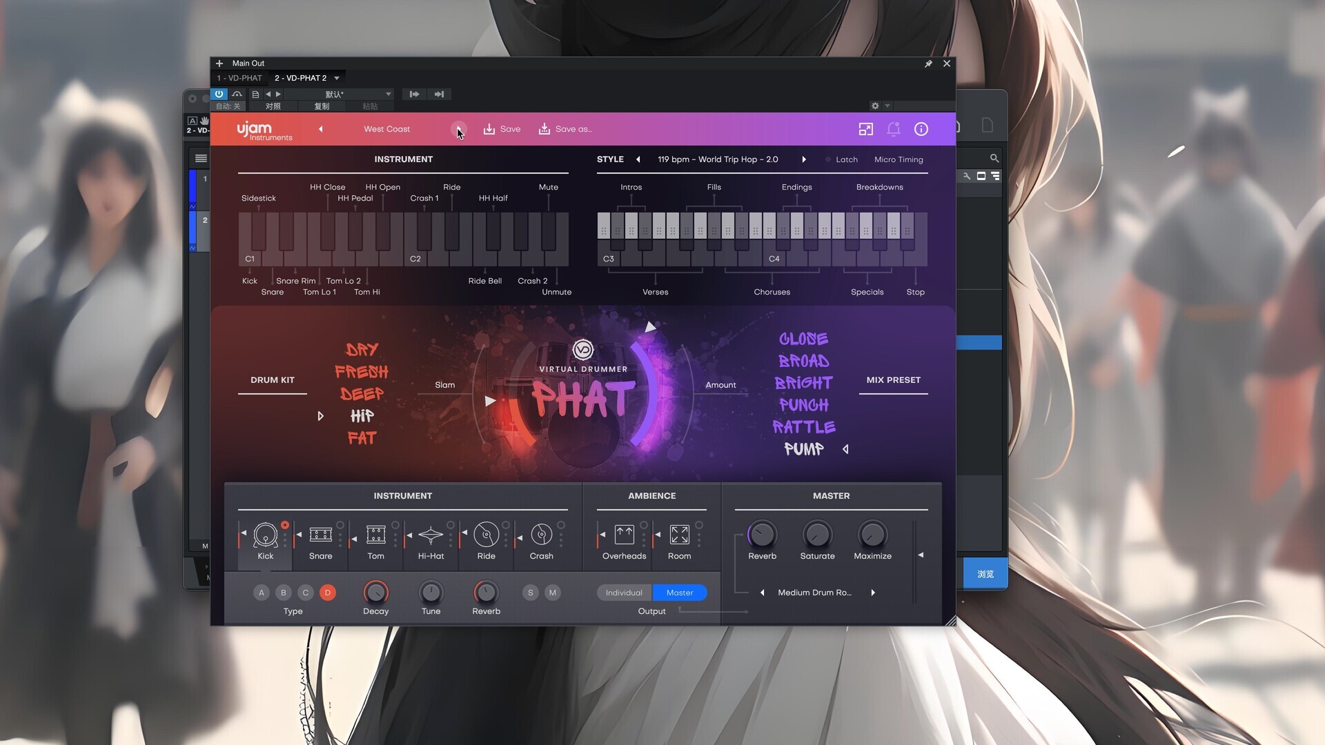Click the ujam instruments logo

tap(264, 130)
